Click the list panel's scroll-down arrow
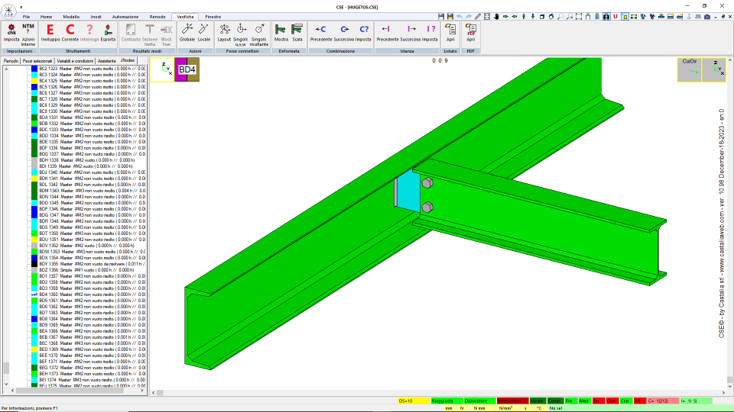 click(6, 384)
